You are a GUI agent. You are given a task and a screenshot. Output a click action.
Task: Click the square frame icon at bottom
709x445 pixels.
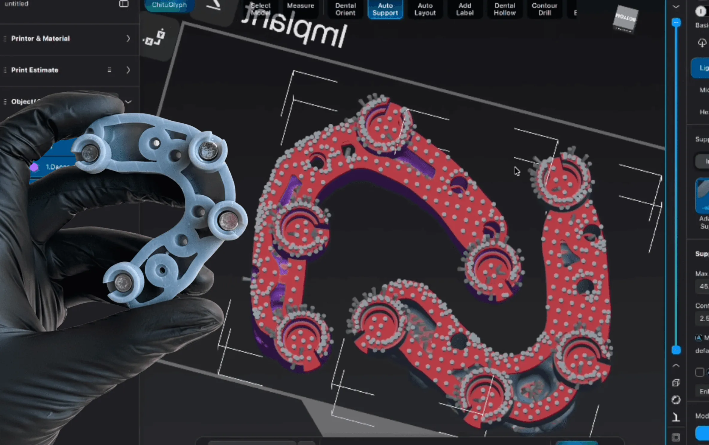coord(676,437)
